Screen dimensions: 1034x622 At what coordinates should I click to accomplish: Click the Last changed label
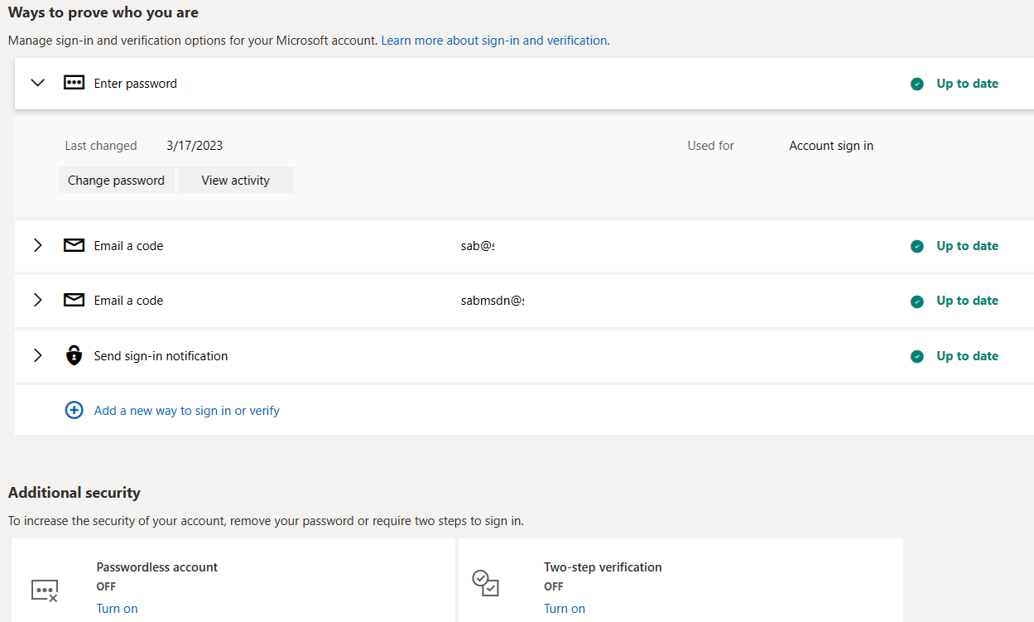pos(101,146)
